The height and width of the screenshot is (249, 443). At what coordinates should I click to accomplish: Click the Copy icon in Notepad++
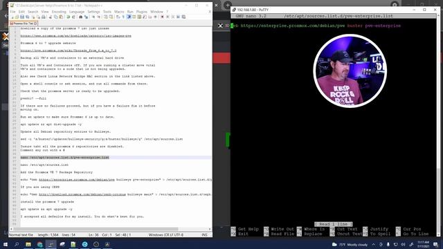55,17
